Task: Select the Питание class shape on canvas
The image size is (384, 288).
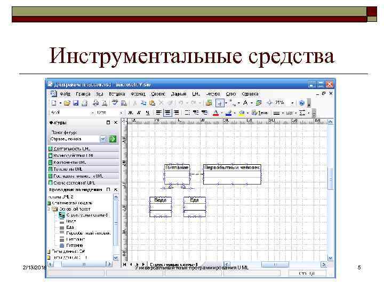Action: [x=177, y=174]
